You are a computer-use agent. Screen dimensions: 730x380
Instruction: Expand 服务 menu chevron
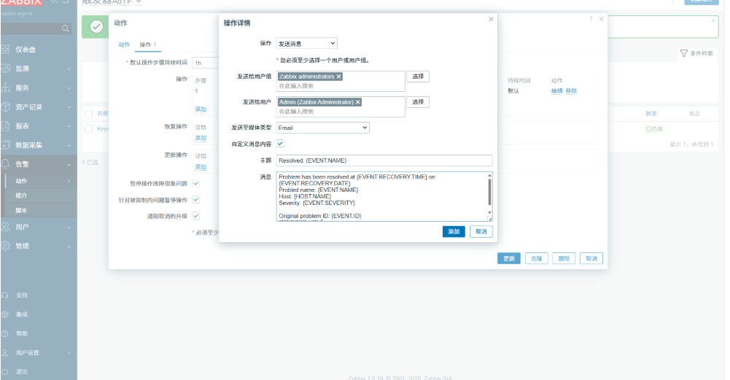point(69,88)
